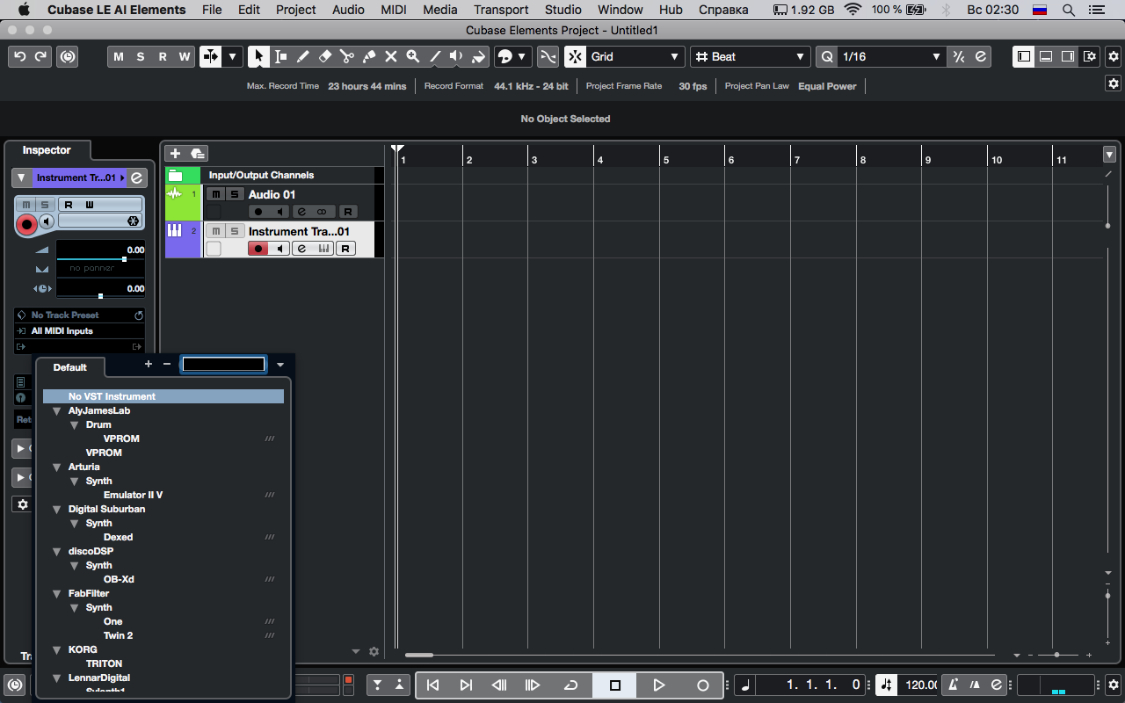This screenshot has width=1125, height=703.
Task: Start playback with the Play button
Action: 659,685
